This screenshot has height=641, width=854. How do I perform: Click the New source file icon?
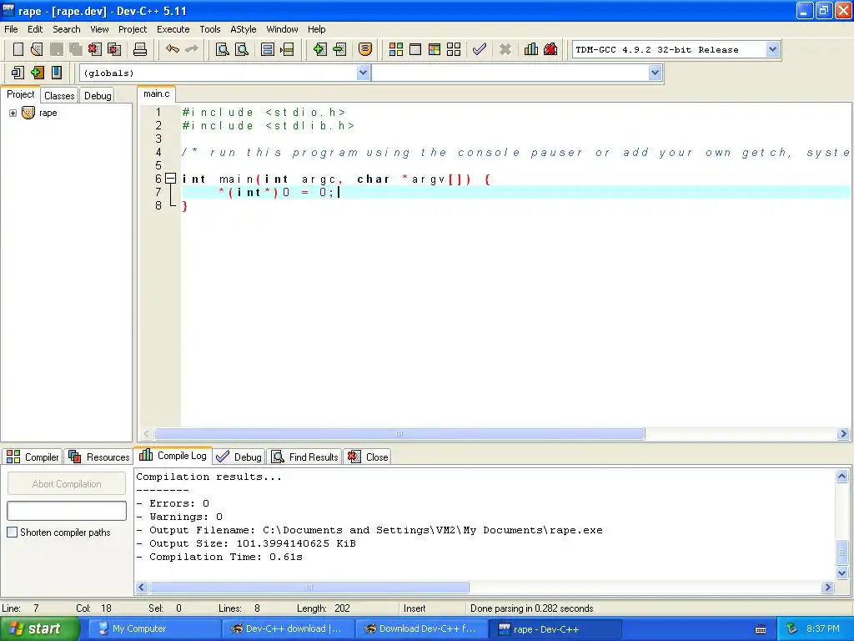coord(18,49)
